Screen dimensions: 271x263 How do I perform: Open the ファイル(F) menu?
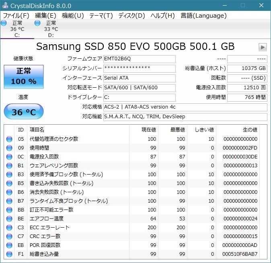coord(16,16)
